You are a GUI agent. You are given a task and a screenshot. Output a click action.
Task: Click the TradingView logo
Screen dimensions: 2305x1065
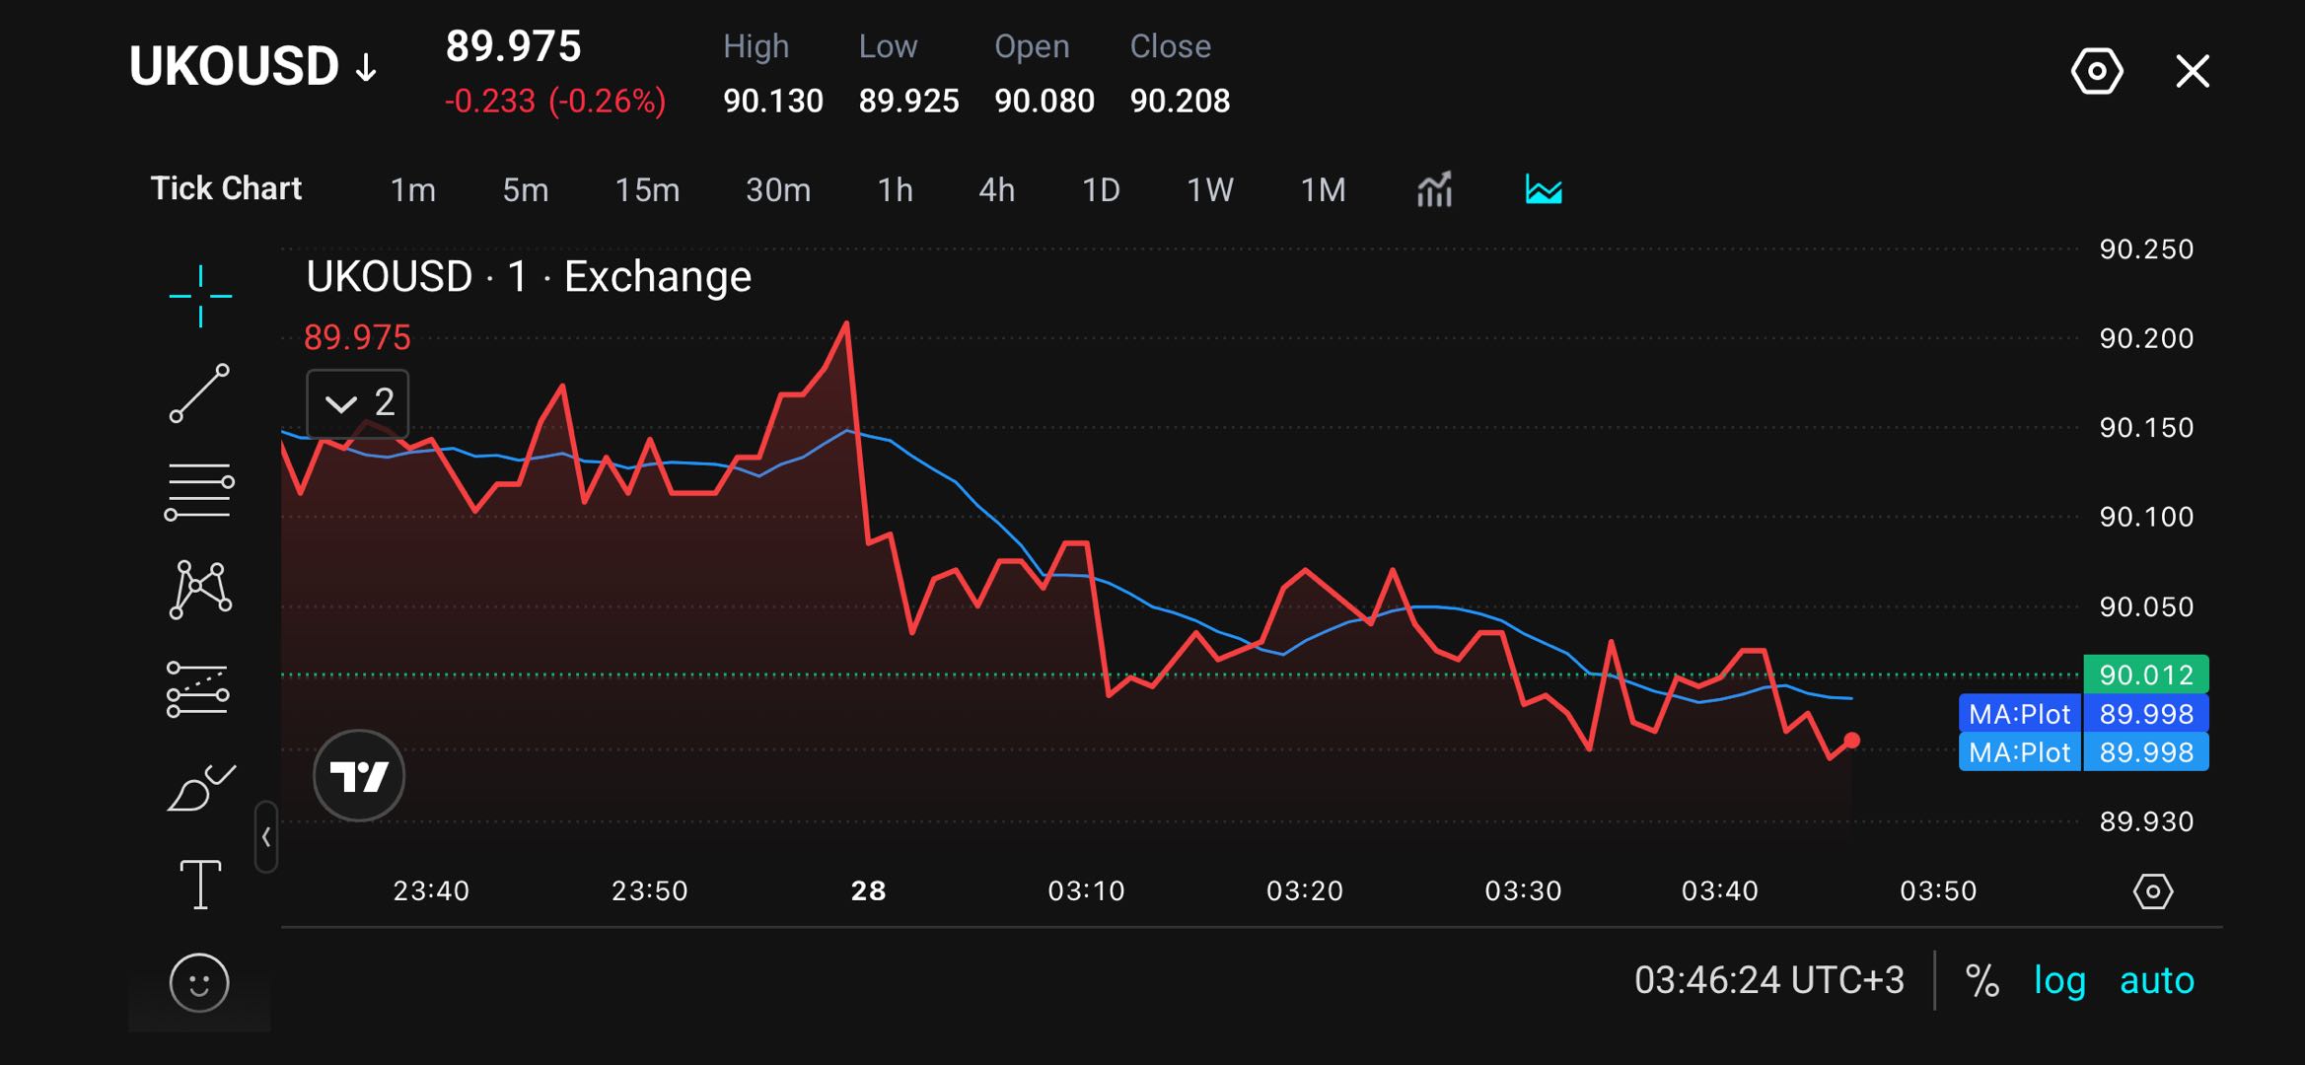359,776
